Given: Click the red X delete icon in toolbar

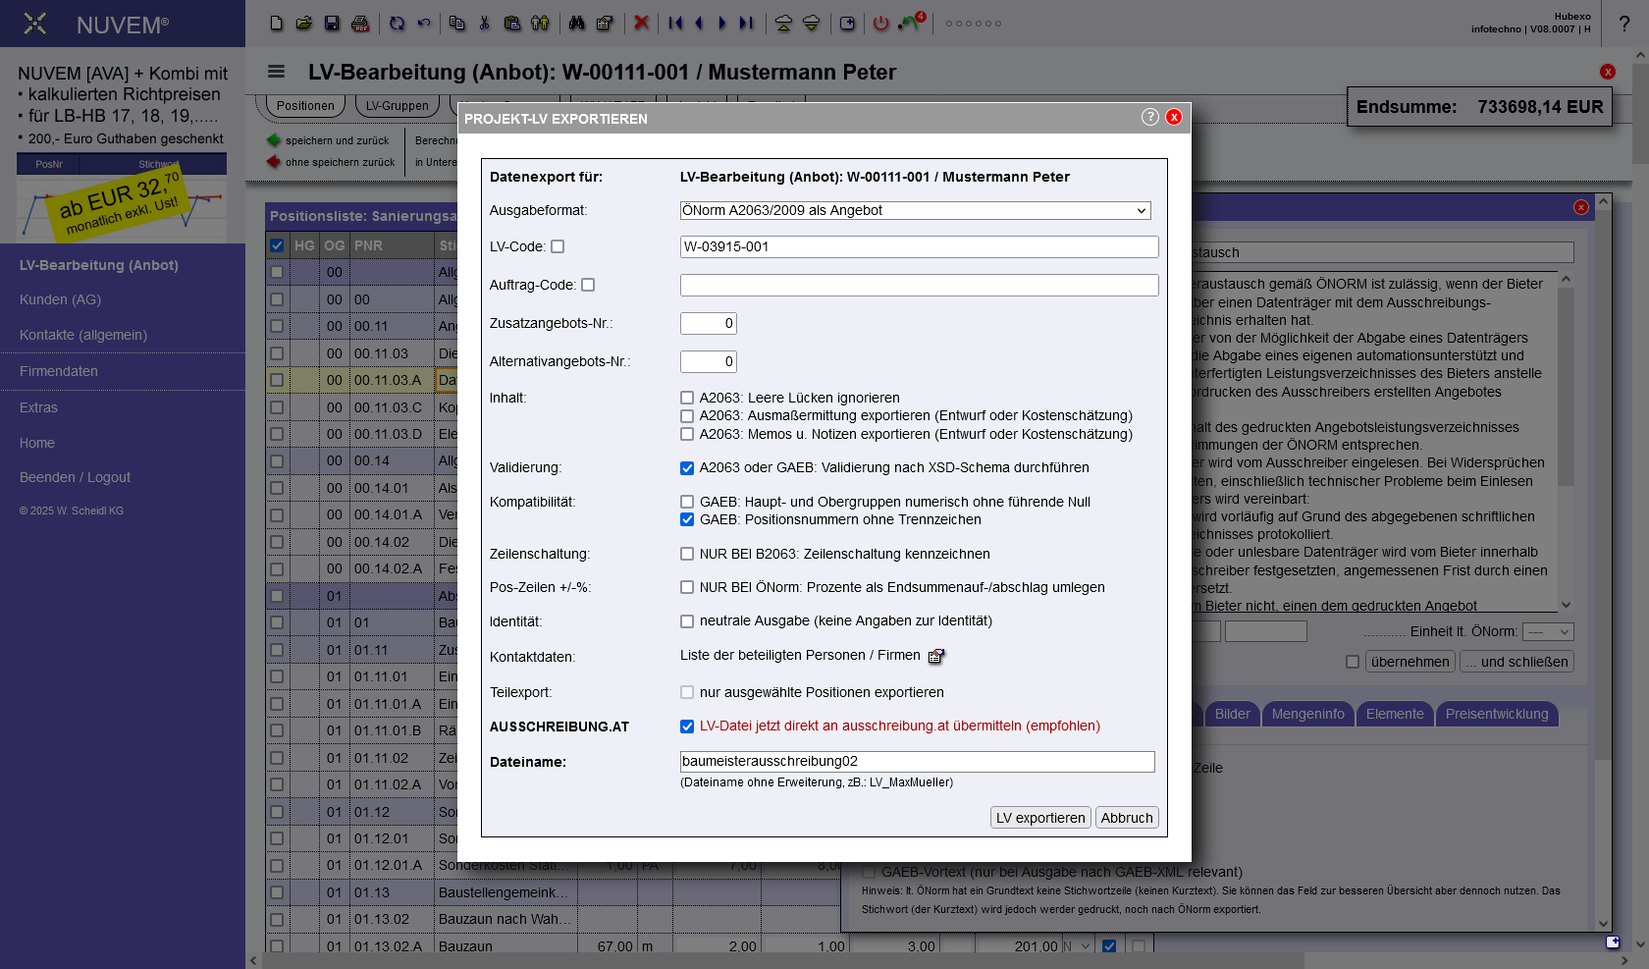Looking at the screenshot, I should pos(641,23).
